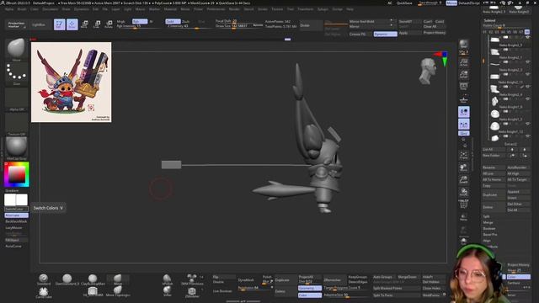Click the Draw Size slider
The height and width of the screenshot is (303, 539).
coord(234,26)
